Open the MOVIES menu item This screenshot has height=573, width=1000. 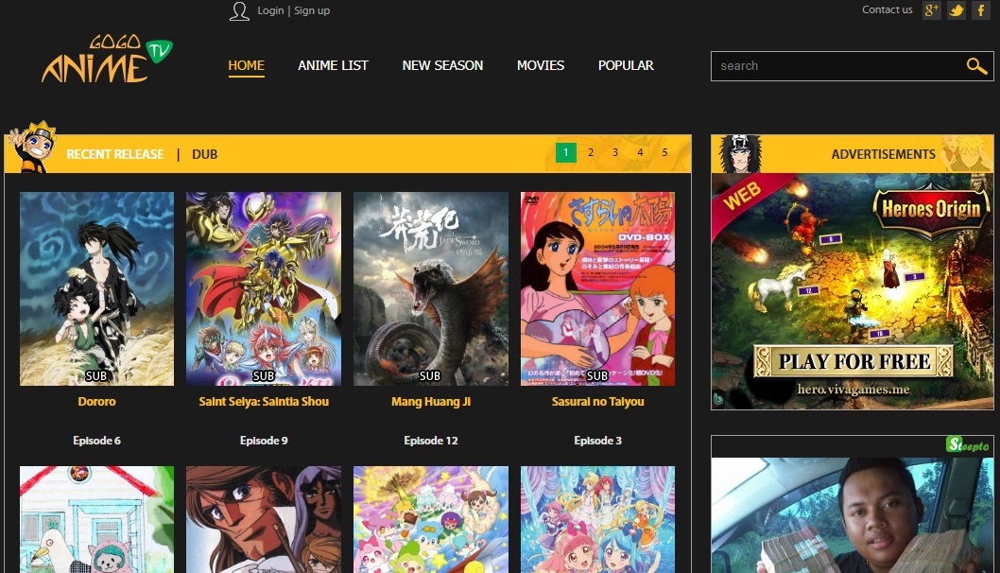[541, 65]
